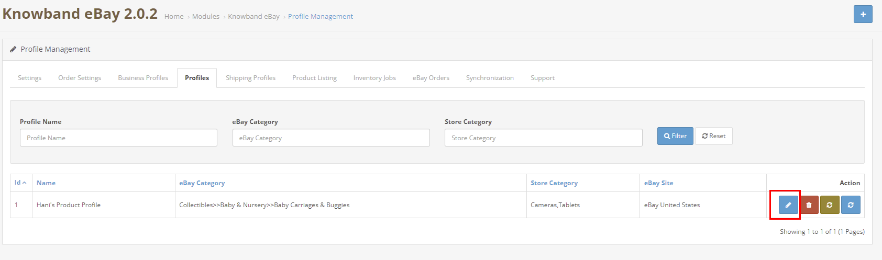The image size is (882, 260).
Task: Click the blue refresh icon in Action column
Action: pyautogui.click(x=851, y=205)
